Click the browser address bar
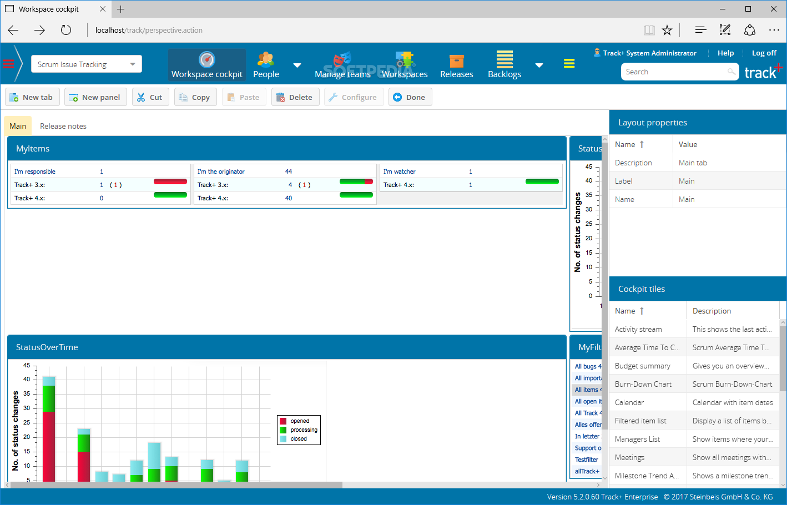 point(361,30)
